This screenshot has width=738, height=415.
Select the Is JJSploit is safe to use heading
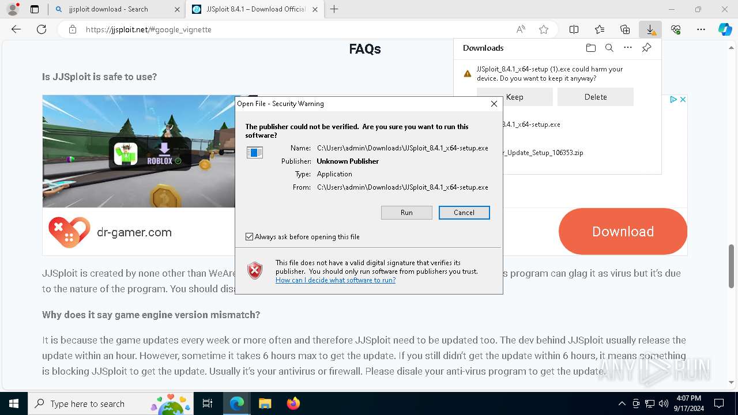(x=99, y=77)
